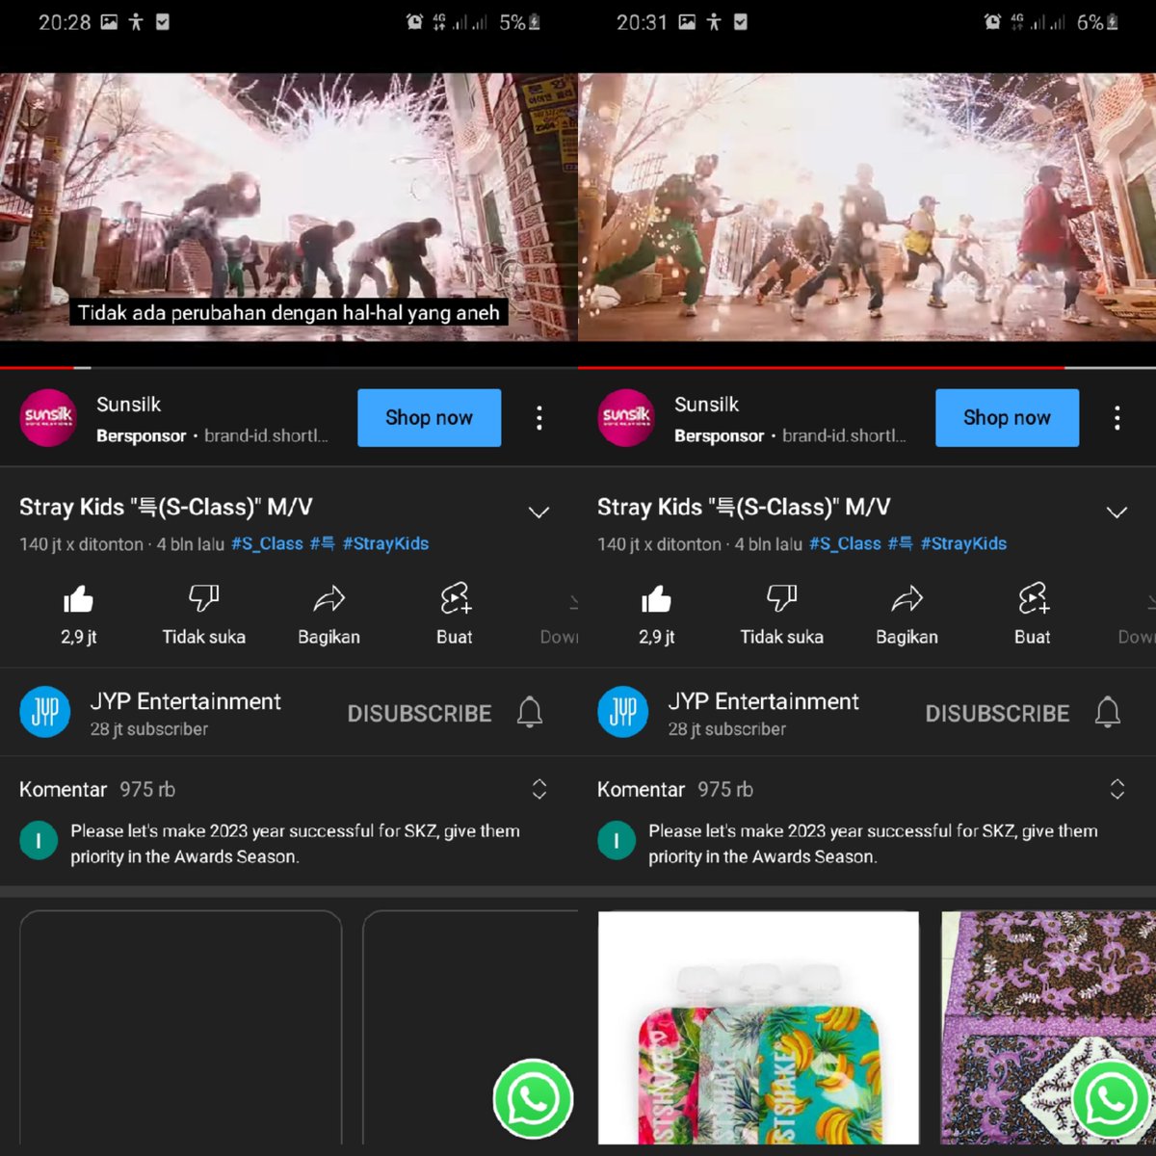This screenshot has width=1156, height=1156.
Task: Tap video title Stray Kids S-Class, right
Action: pyautogui.click(x=744, y=508)
